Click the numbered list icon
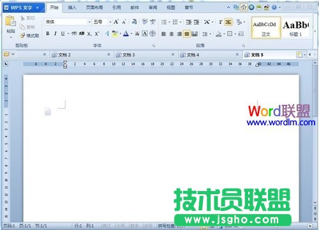The height and width of the screenshot is (230, 319). click(x=175, y=22)
